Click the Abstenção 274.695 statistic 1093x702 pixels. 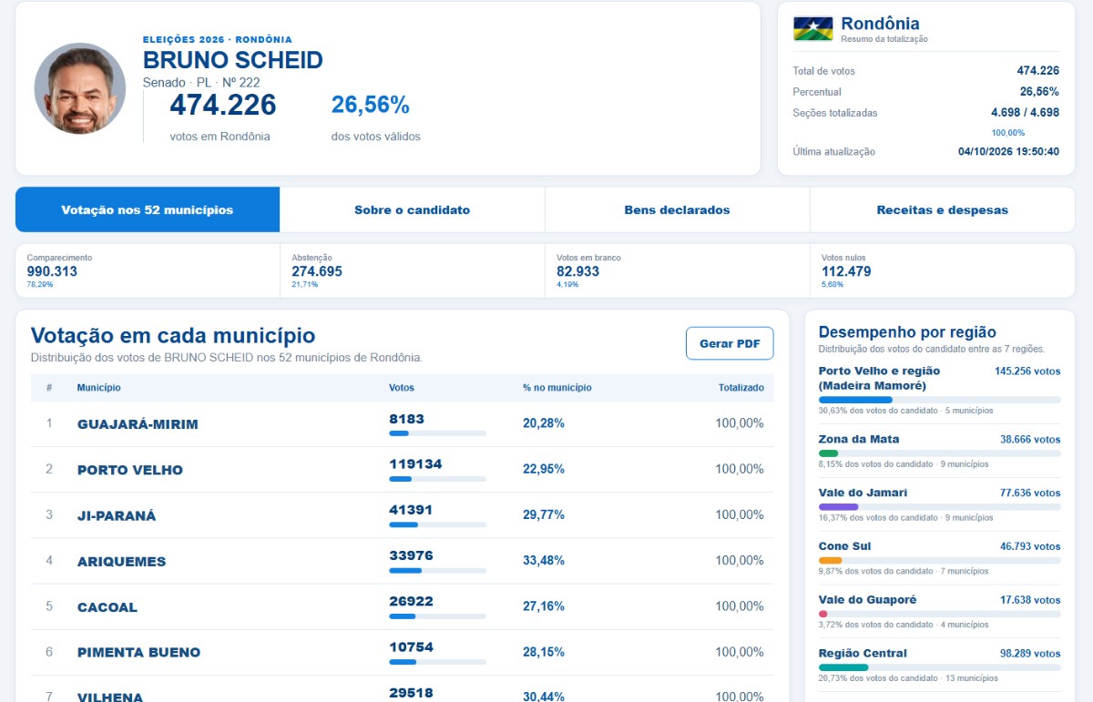[413, 271]
